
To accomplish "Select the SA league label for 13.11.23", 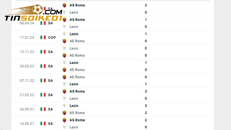I will 51,52.
